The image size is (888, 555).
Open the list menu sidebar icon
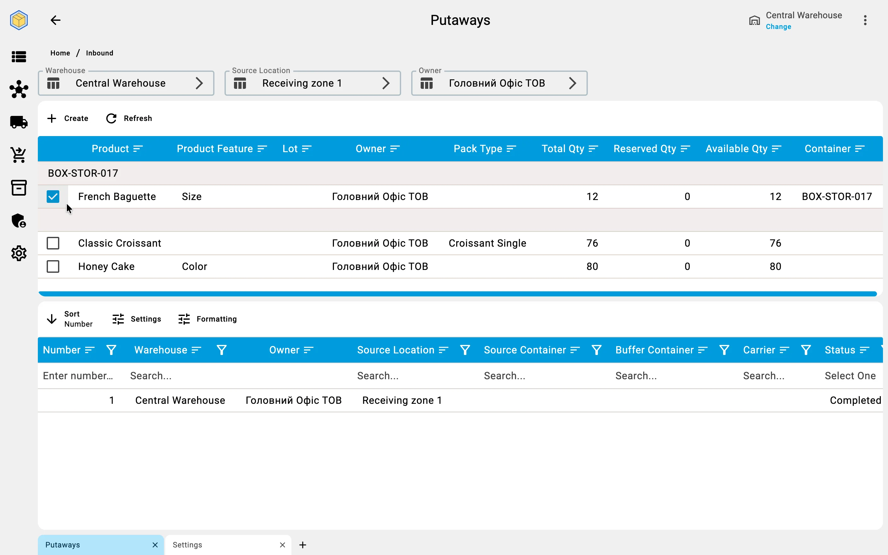click(x=19, y=56)
